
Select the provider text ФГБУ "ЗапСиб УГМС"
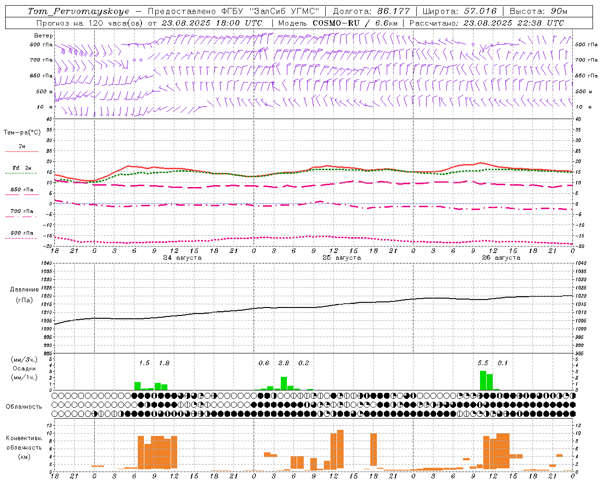click(270, 11)
